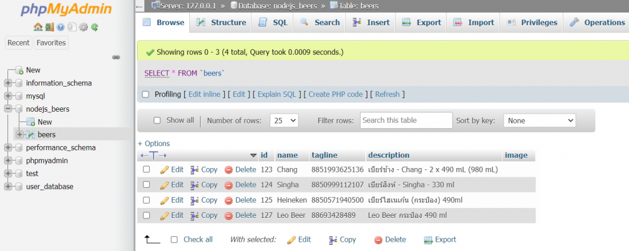
Task: Switch to the SQL tab
Action: 273,23
